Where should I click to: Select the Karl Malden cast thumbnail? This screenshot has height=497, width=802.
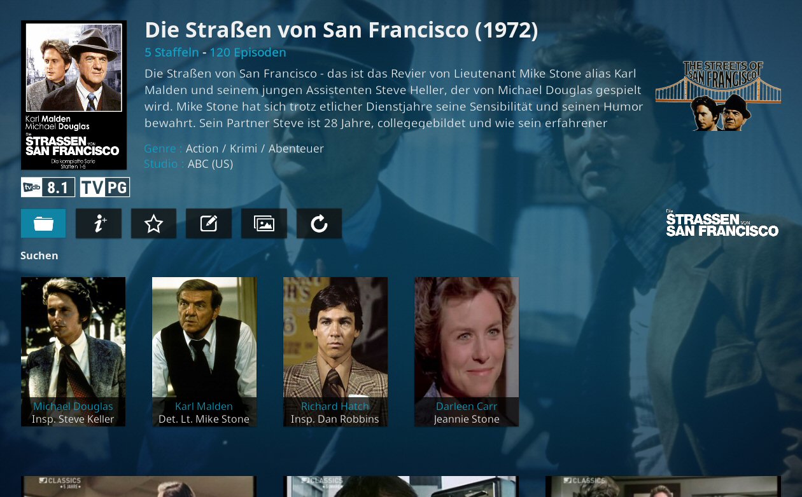[x=204, y=351]
